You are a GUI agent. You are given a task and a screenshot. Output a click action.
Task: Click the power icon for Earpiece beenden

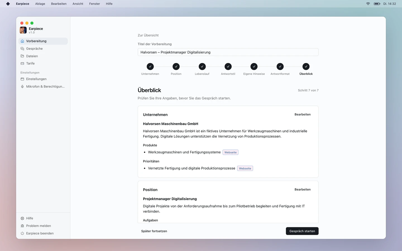click(x=22, y=233)
